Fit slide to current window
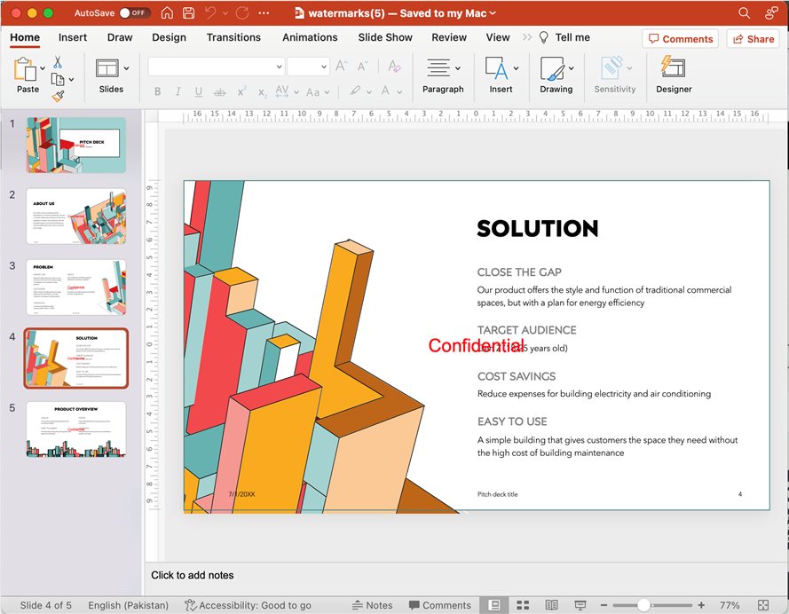This screenshot has height=614, width=789. click(763, 605)
